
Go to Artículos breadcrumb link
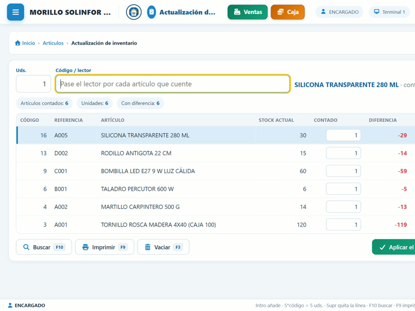click(x=53, y=43)
